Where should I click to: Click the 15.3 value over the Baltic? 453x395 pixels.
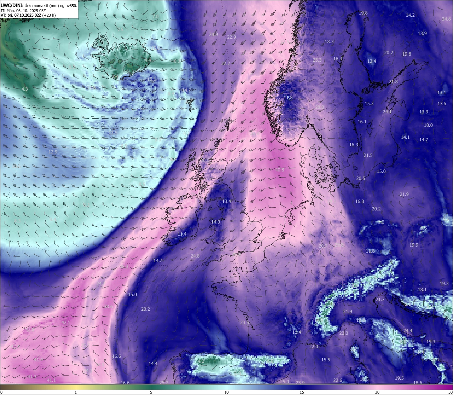point(369,103)
